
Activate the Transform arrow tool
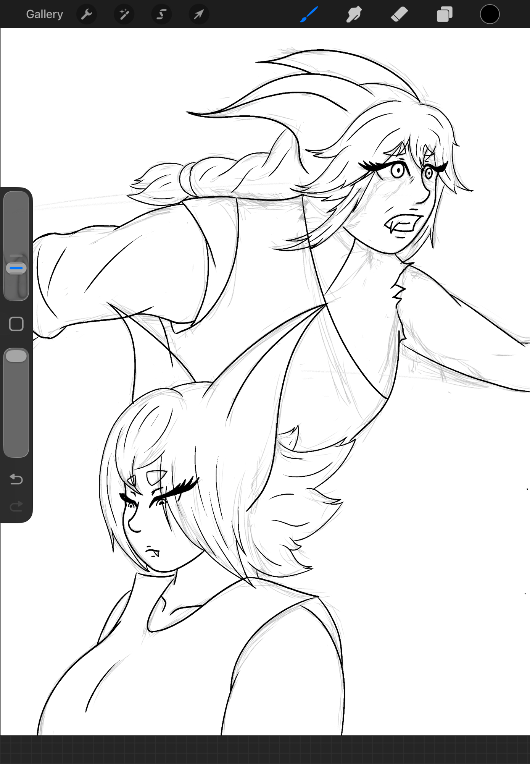tap(199, 15)
